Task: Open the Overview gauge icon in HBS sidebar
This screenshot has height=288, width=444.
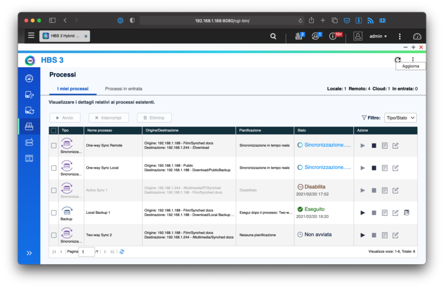Action: click(x=29, y=78)
